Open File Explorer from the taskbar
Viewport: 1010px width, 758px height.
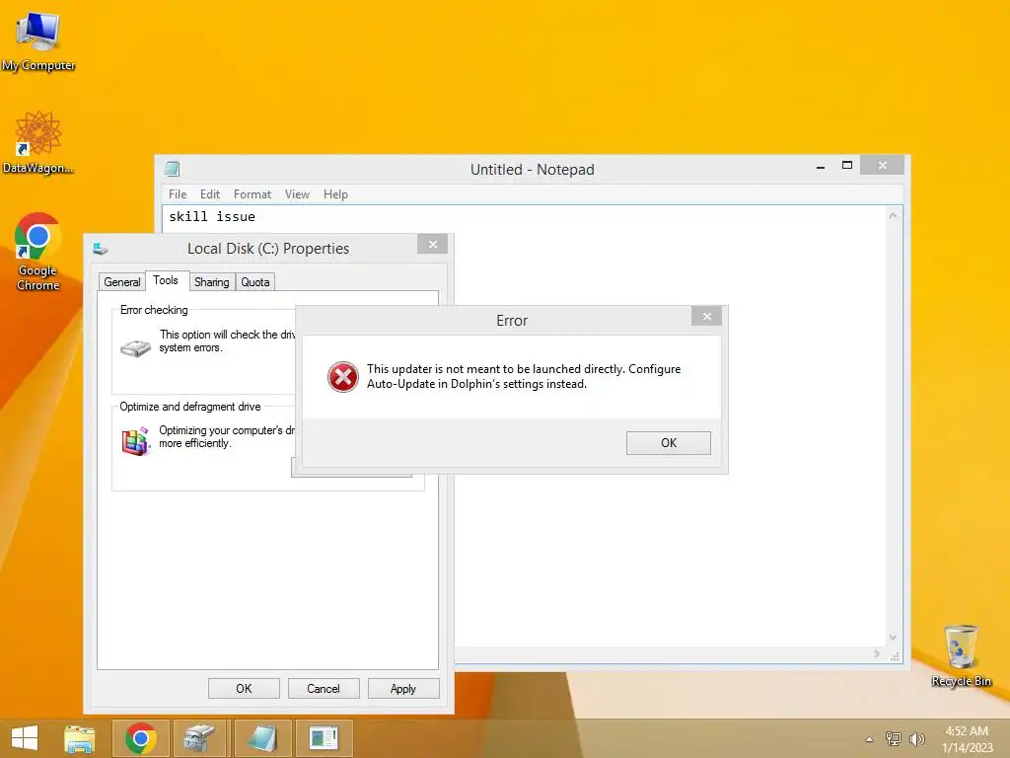(x=80, y=738)
